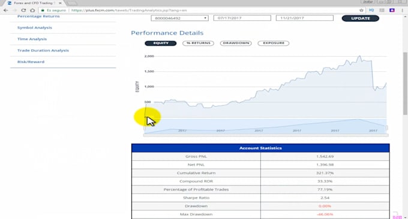Click the start date field 07/17/2017

[242, 18]
